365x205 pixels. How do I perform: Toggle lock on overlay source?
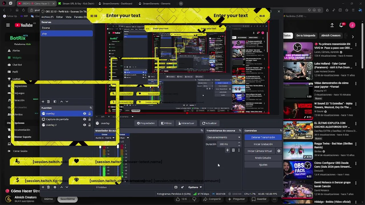click(x=90, y=114)
